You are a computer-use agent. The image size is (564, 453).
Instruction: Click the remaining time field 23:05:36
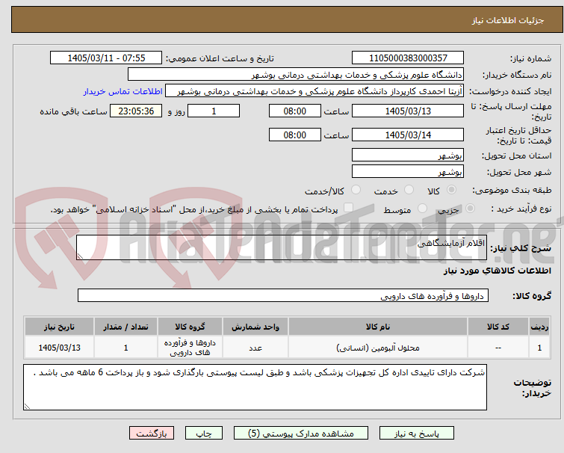coord(136,111)
